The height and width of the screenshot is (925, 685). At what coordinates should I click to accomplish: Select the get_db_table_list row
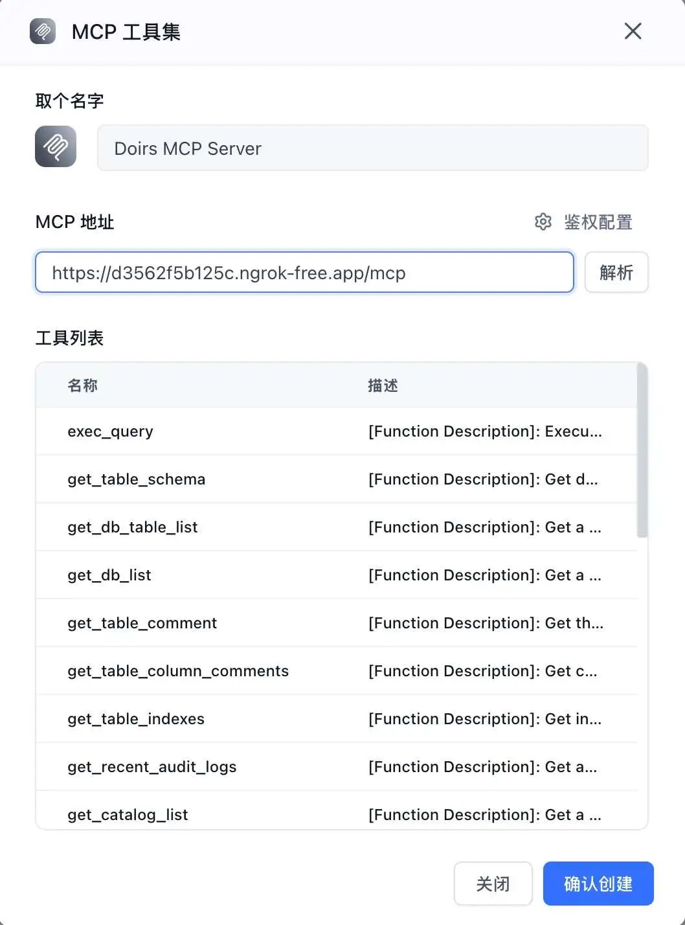click(337, 527)
